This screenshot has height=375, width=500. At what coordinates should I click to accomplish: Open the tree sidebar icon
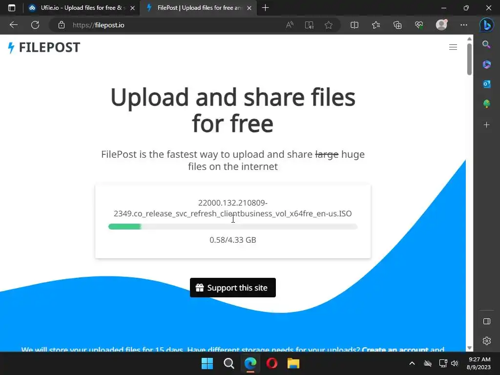click(x=486, y=104)
